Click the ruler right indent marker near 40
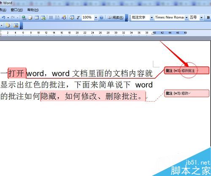Screen dimensions: 211x176 [x=153, y=33]
